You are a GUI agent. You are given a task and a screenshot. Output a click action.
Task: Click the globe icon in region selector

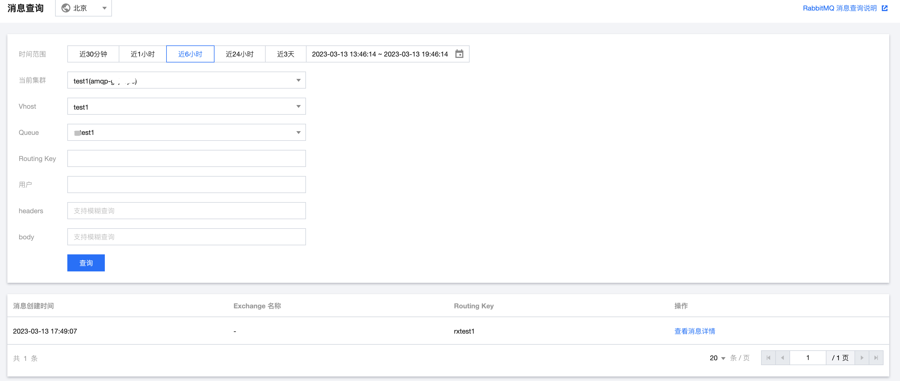(66, 8)
